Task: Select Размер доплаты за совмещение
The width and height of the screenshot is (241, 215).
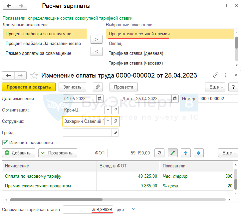Action: coord(45,53)
